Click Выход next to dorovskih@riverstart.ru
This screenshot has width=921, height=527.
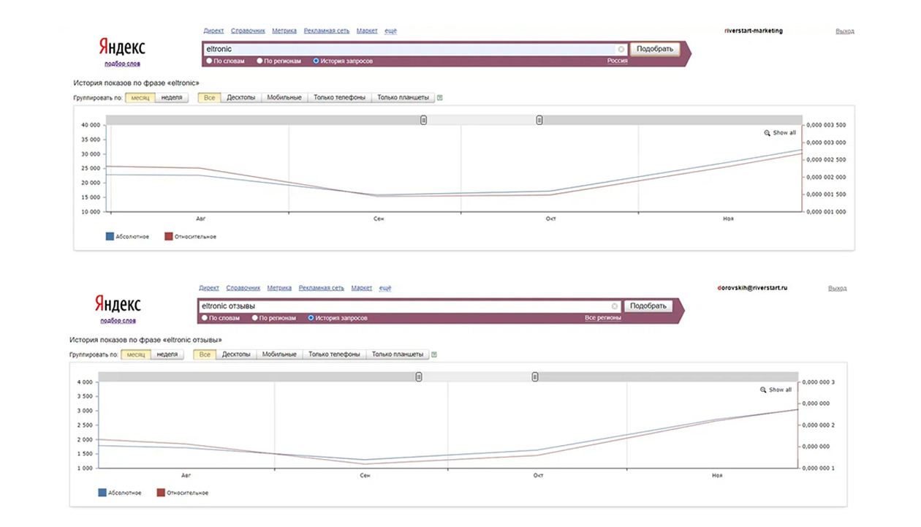point(837,289)
